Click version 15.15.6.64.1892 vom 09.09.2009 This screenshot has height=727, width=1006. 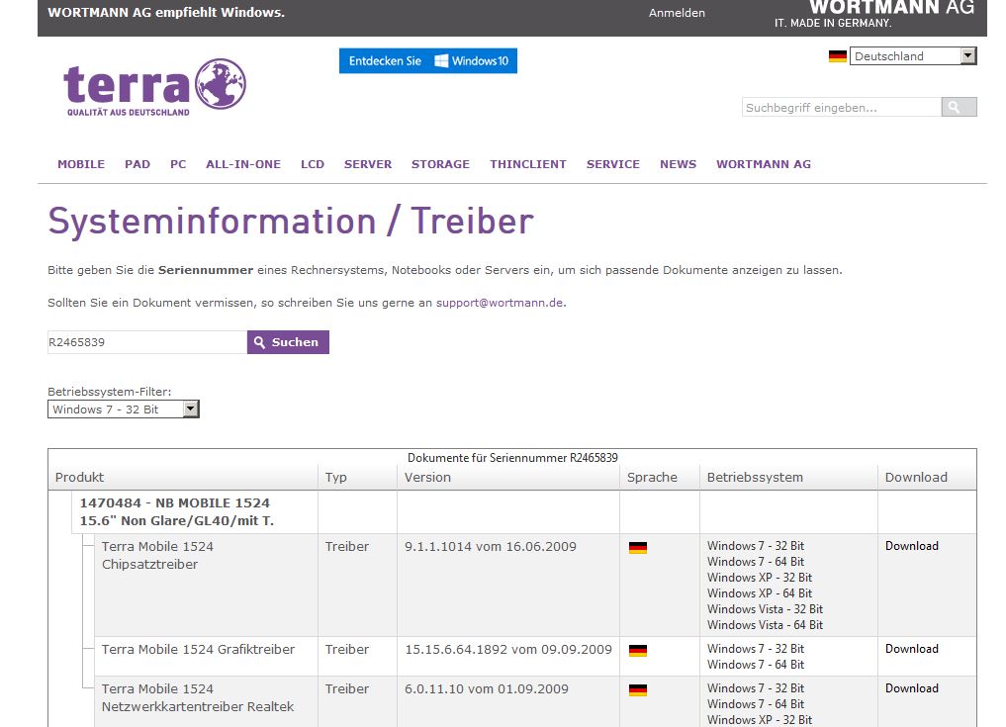pos(508,650)
